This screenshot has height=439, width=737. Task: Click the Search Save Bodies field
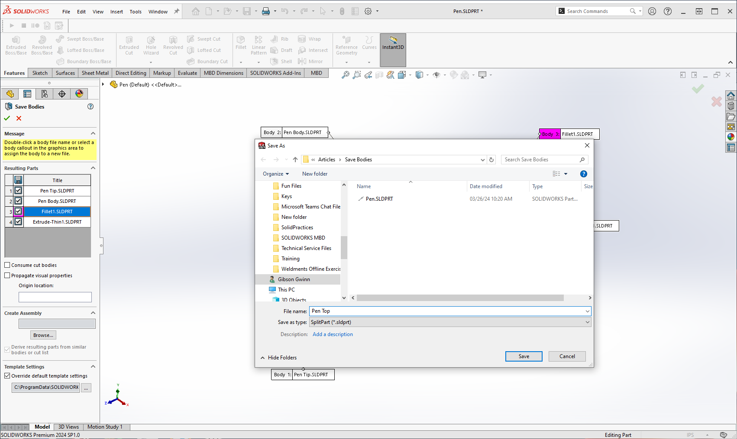544,160
